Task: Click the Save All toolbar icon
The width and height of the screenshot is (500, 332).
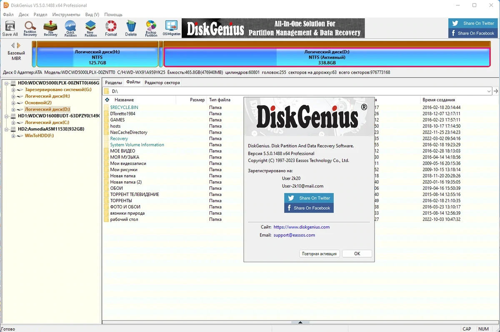Action: point(10,28)
